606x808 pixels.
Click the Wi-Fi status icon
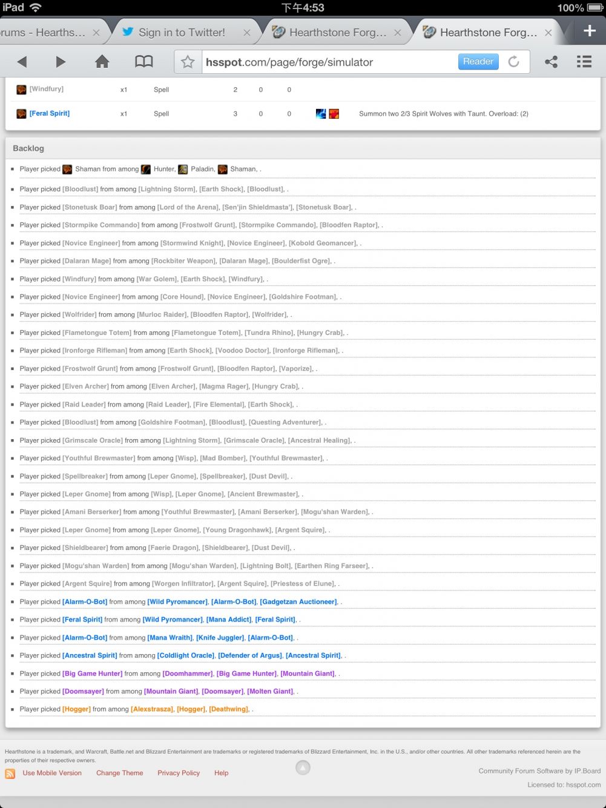click(36, 8)
